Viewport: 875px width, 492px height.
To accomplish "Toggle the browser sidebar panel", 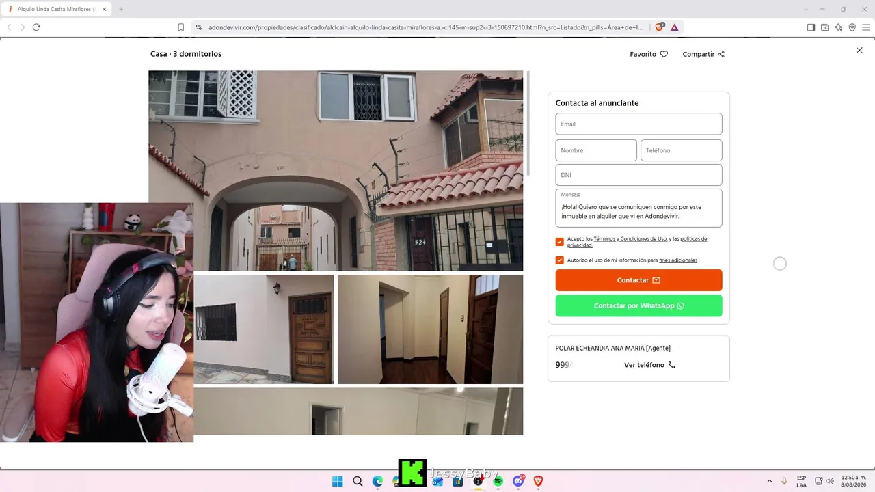I will pyautogui.click(x=811, y=27).
